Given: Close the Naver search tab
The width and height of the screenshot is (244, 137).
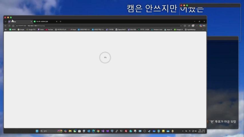Looking at the screenshot, I should click(57, 22).
